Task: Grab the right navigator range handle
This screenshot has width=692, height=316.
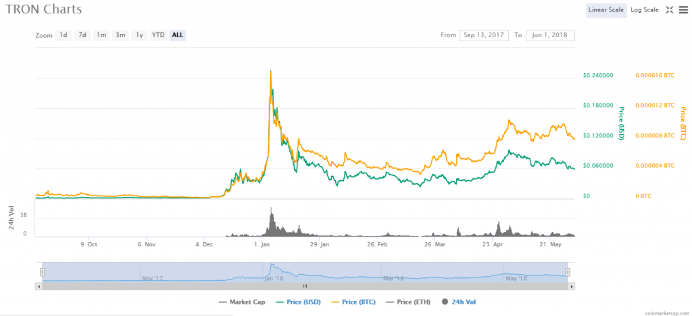Action: pos(568,272)
